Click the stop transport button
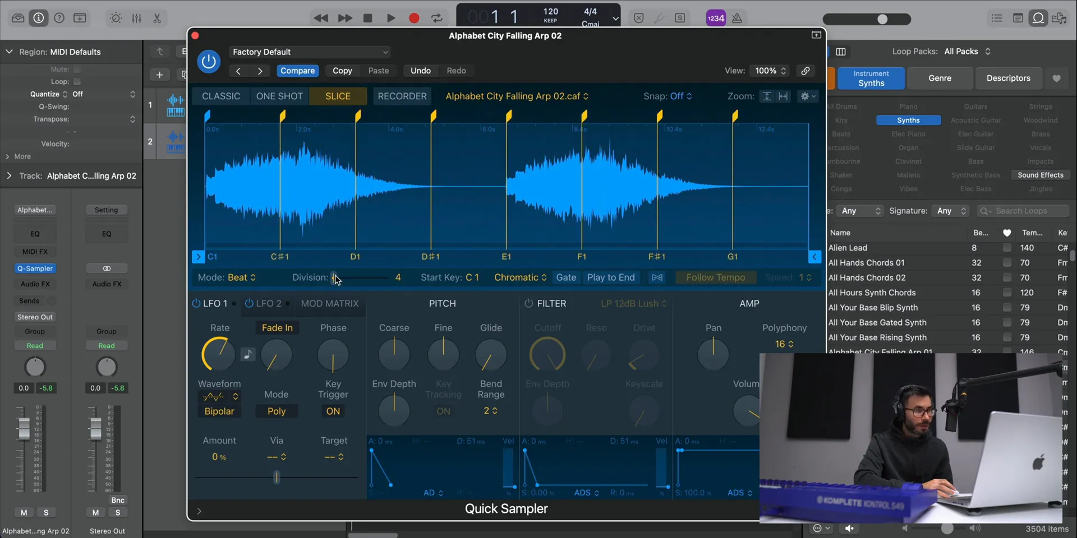Image resolution: width=1077 pixels, height=538 pixels. pos(368,18)
